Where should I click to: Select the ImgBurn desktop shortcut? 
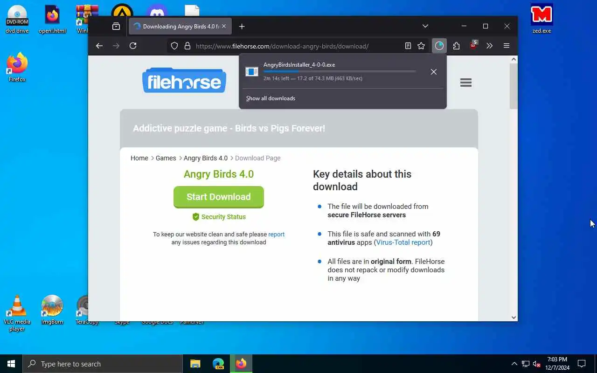(x=52, y=310)
